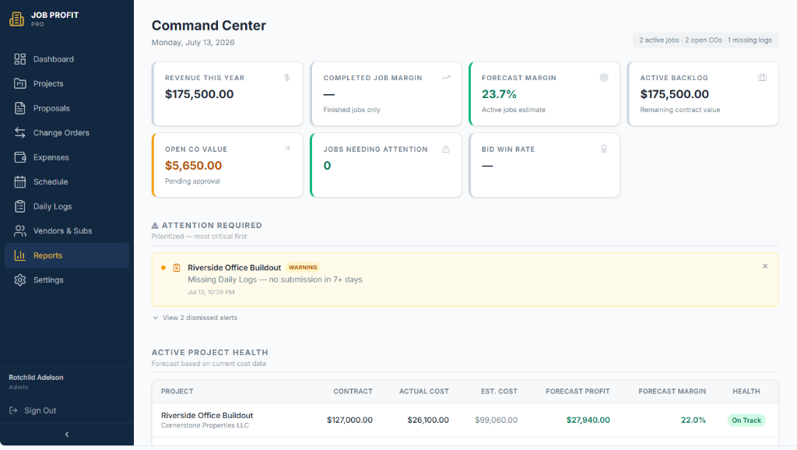Click the Jul 13, 10:29 PM alert timestamp
This screenshot has width=797, height=450.
pyautogui.click(x=211, y=293)
